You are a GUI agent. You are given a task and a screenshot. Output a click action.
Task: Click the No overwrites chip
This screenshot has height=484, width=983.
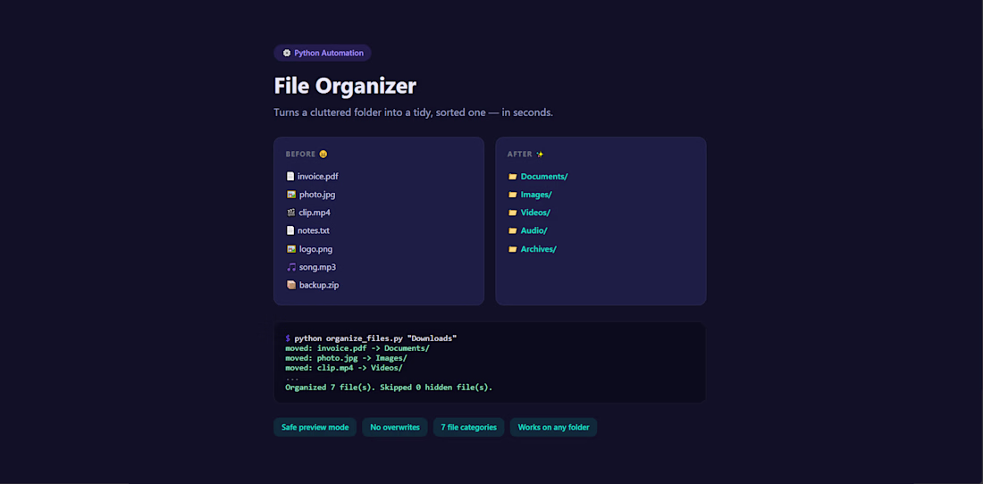click(x=395, y=428)
